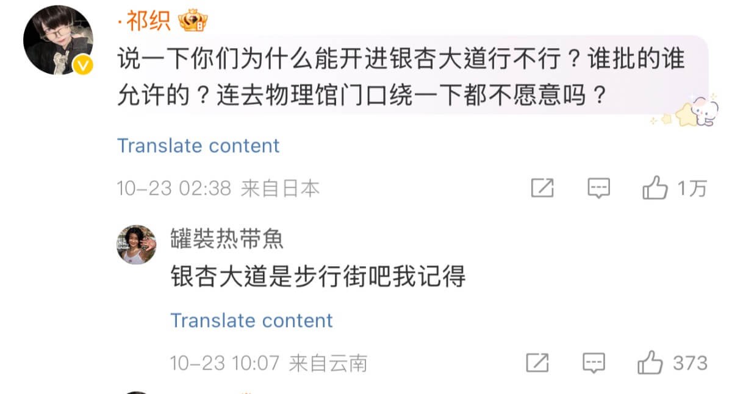Tap the repost icon on 罐装热带鱼's reply
This screenshot has width=732, height=394.
coord(537,363)
